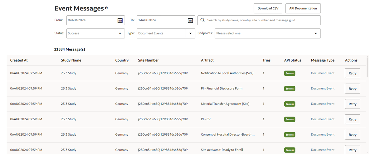The image size is (375, 161).
Task: Retry the Notification to Local Authorities message
Action: point(353,73)
